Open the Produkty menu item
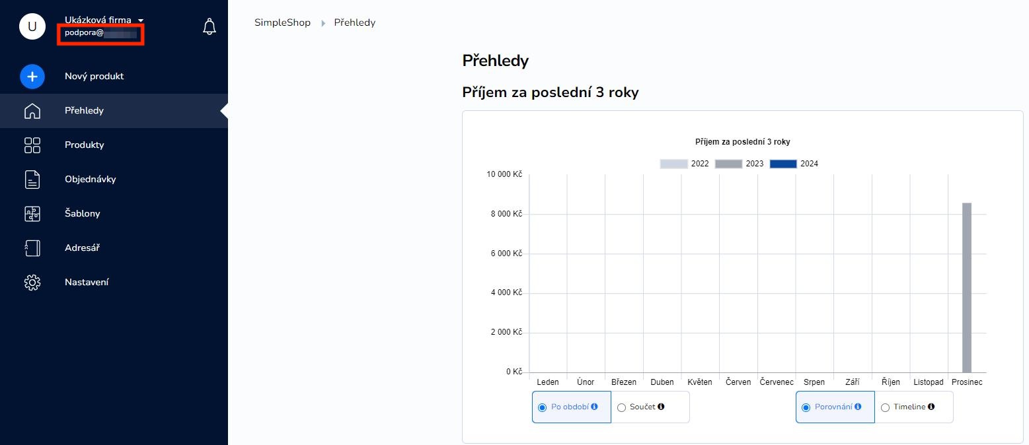The image size is (1029, 445). click(x=85, y=145)
